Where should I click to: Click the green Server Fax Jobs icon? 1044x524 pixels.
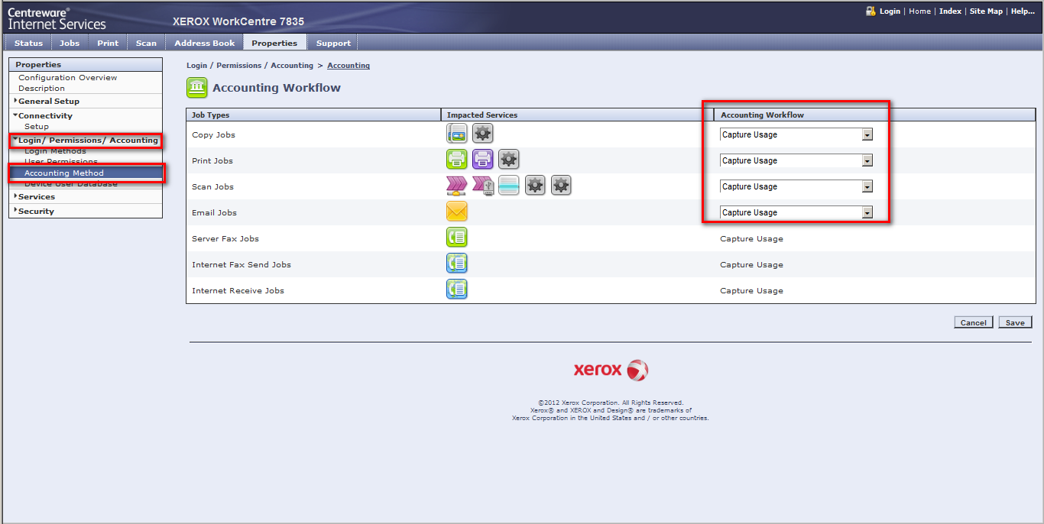click(x=456, y=238)
